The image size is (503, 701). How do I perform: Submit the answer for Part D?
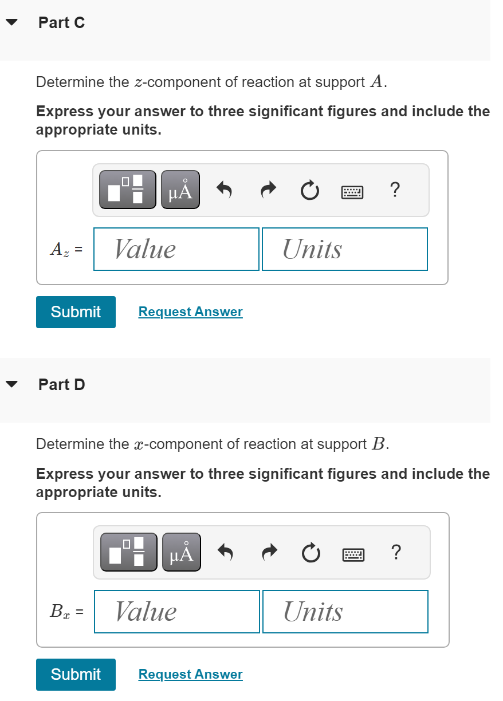[76, 674]
